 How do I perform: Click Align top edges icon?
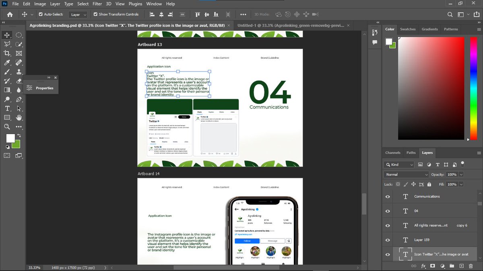click(198, 14)
